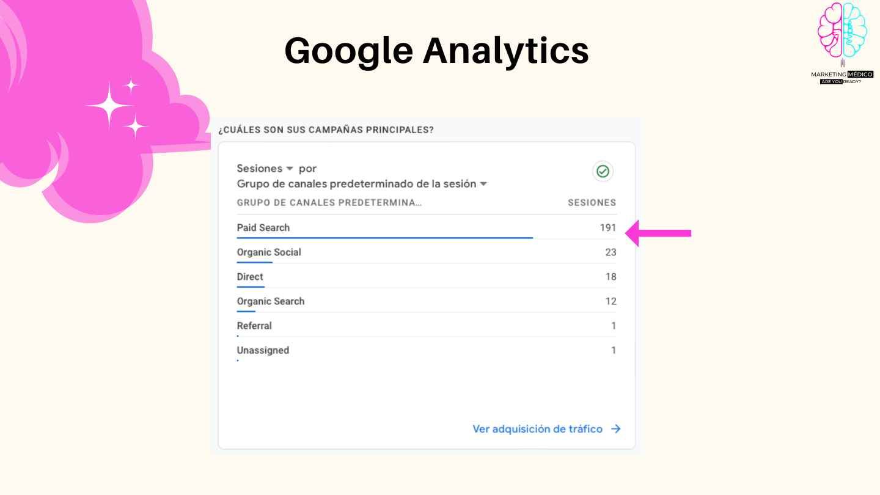The image size is (880, 495).
Task: Click the campañas principales heading
Action: pos(326,130)
